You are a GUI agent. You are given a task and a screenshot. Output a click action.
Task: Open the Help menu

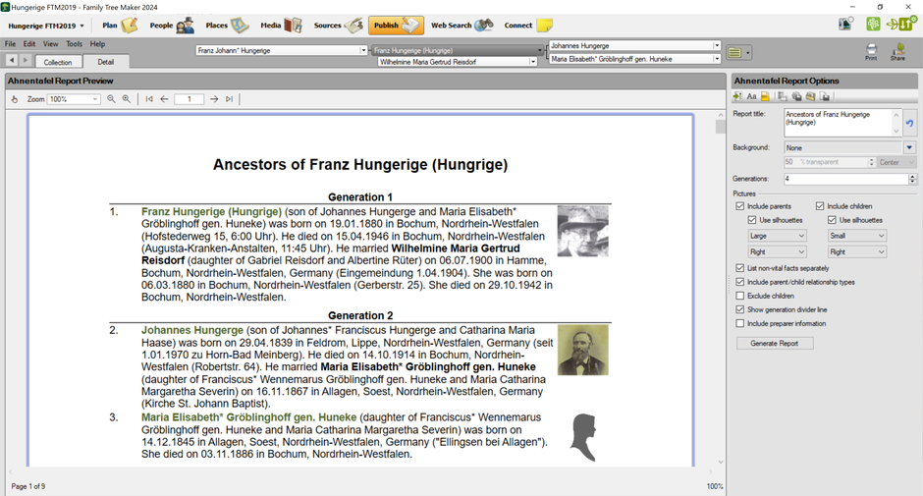click(98, 44)
